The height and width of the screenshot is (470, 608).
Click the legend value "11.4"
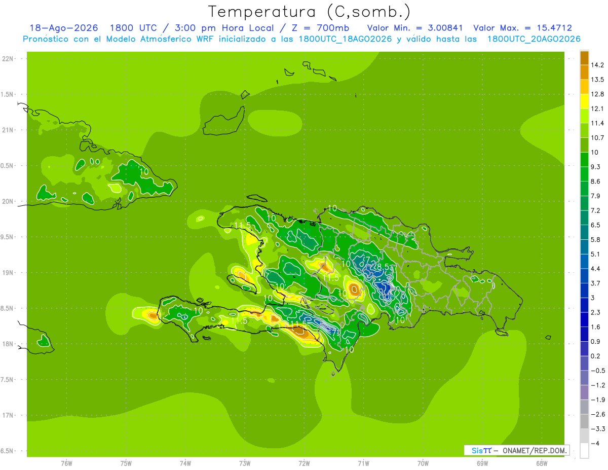coord(597,123)
